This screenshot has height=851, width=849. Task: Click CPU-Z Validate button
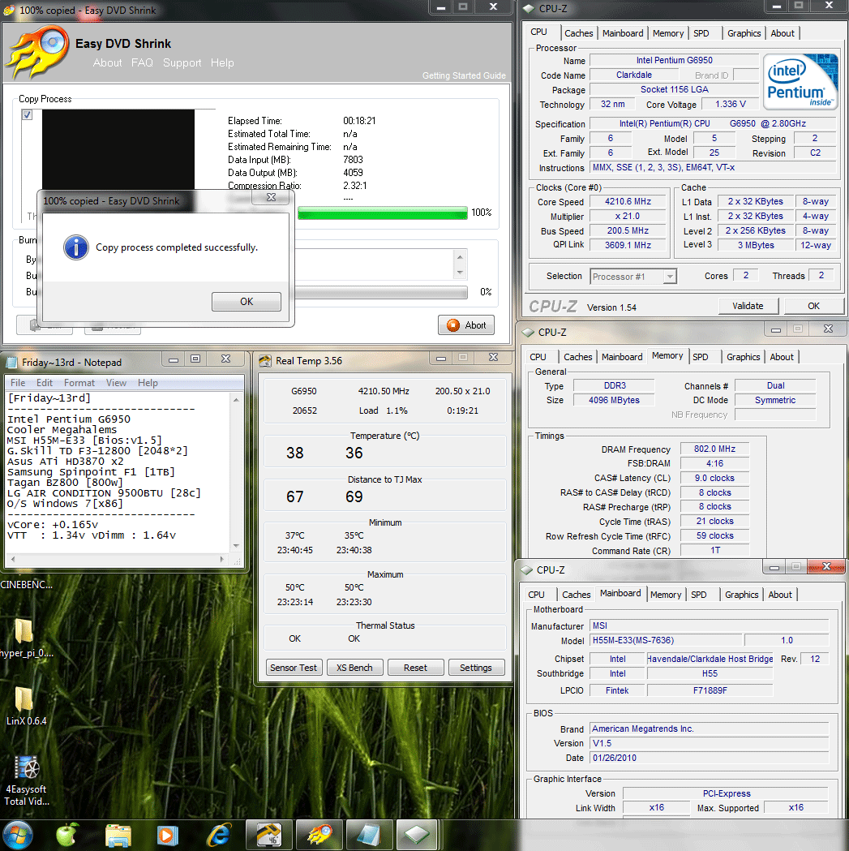click(x=748, y=306)
